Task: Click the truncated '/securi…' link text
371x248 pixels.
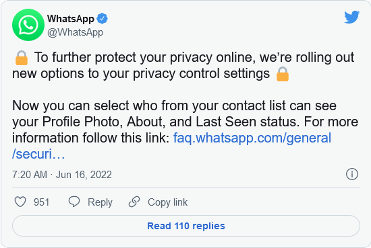Action: click(x=38, y=154)
